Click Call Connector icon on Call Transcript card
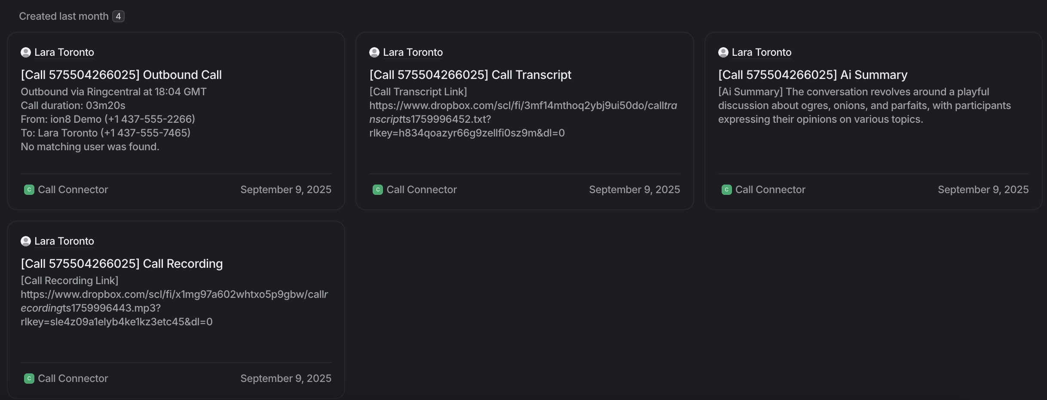The height and width of the screenshot is (400, 1047). (x=378, y=190)
